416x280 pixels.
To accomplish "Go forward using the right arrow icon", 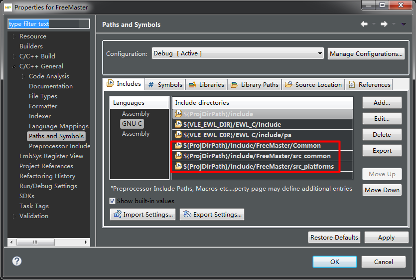I will tap(384, 24).
